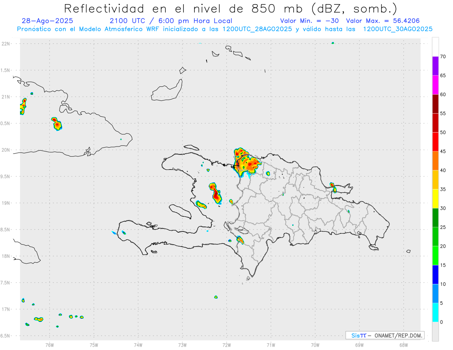The height and width of the screenshot is (350, 453).
Task: Click the '71W' longitude axis label
Action: (x=271, y=345)
